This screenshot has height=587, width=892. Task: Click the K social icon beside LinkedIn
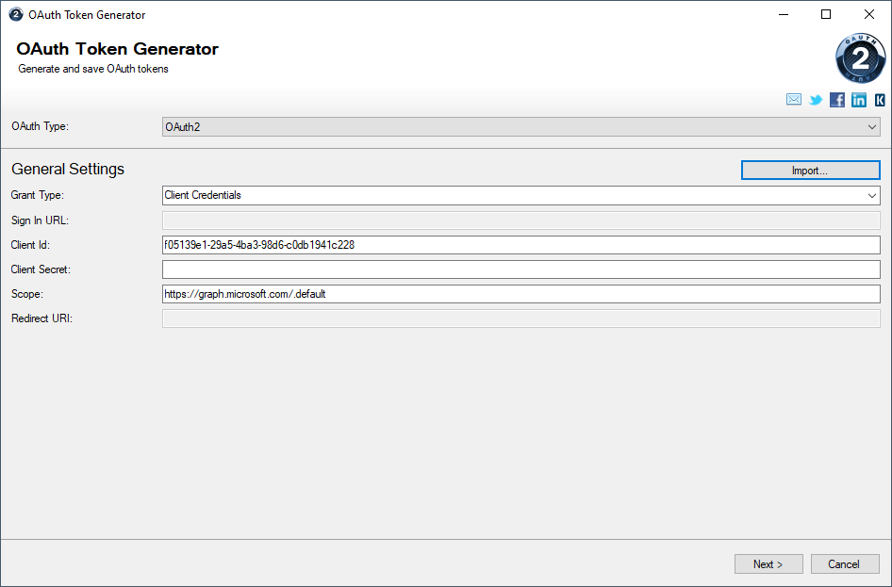pyautogui.click(x=879, y=99)
